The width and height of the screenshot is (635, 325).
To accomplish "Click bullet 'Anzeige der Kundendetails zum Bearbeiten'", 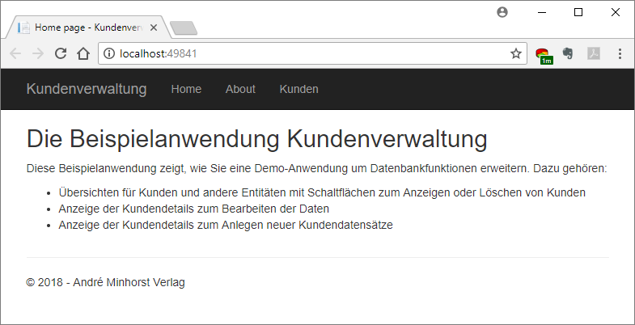I will (193, 209).
